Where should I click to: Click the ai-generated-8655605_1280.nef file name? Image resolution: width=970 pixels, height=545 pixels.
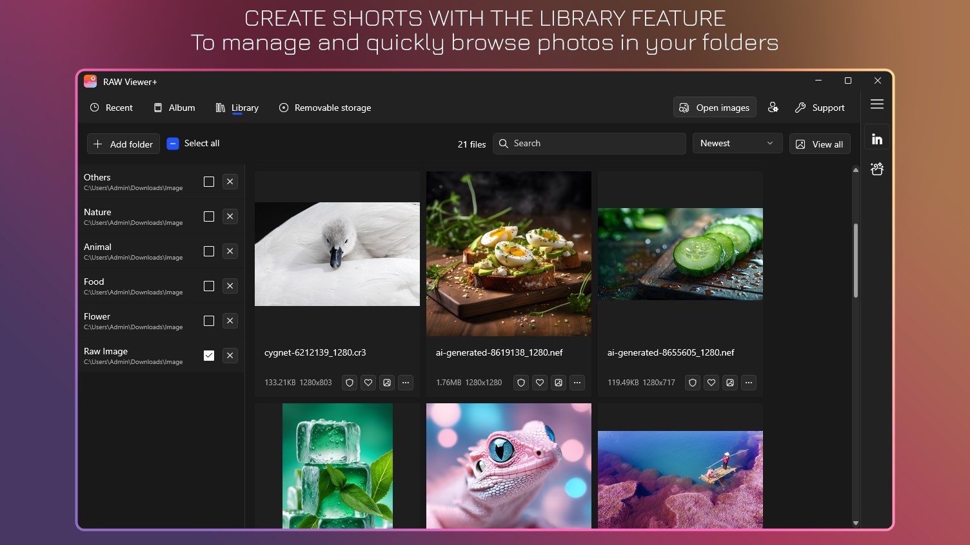click(x=671, y=352)
